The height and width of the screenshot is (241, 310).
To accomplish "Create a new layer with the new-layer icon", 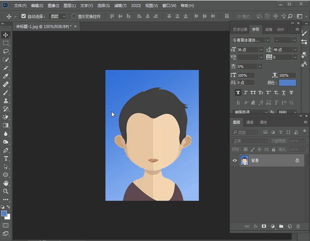I will tap(289, 226).
